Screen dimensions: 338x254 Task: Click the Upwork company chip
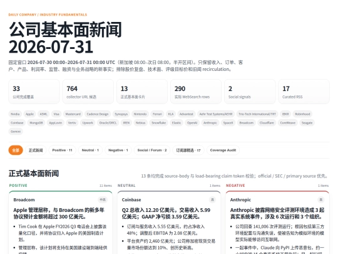pyautogui.click(x=88, y=123)
